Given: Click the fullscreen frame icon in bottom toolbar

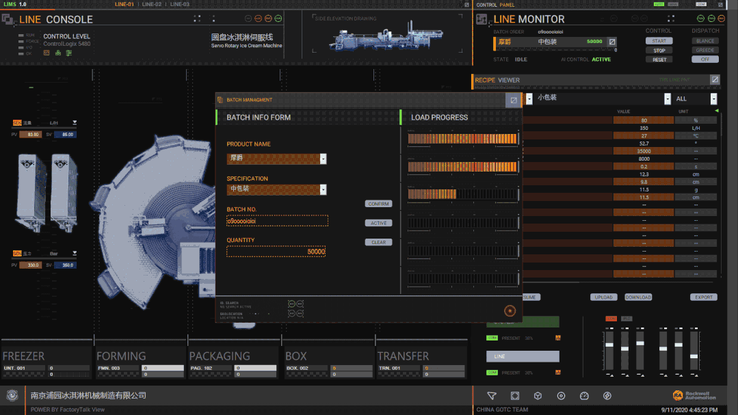Looking at the screenshot, I should tap(515, 396).
